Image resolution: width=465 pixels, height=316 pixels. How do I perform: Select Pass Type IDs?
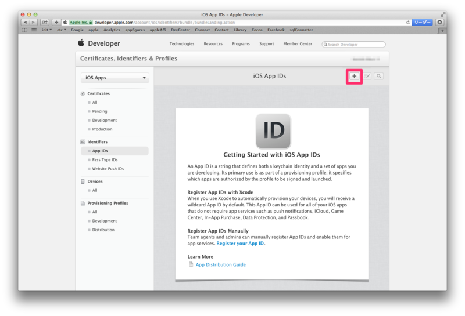[x=105, y=160]
